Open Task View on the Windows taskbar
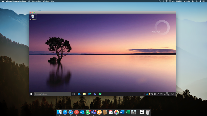This screenshot has height=116, width=207. click(x=74, y=94)
